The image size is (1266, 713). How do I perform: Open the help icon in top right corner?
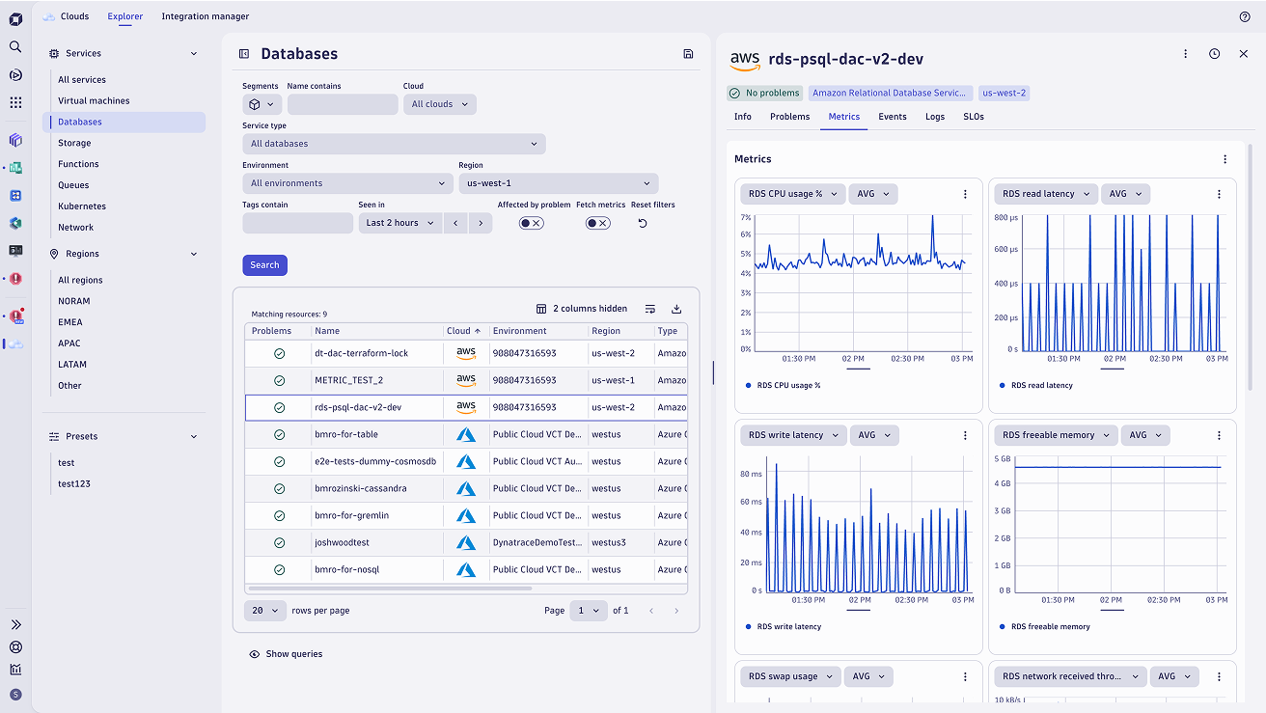tap(1244, 16)
